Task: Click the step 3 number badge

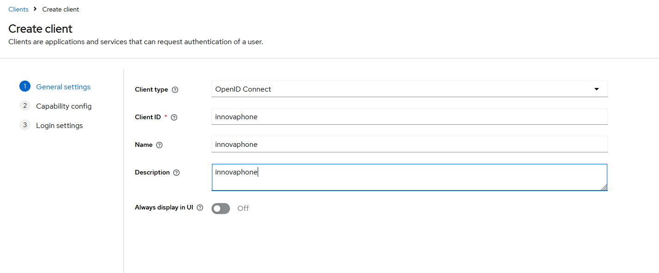Action: coord(25,125)
